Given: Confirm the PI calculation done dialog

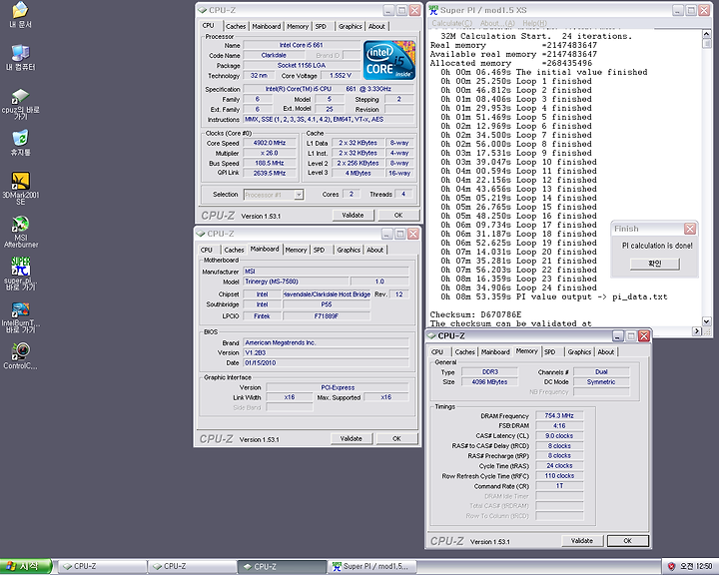Looking at the screenshot, I should click(x=655, y=264).
